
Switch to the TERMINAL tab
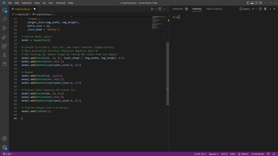(x=197, y=9)
